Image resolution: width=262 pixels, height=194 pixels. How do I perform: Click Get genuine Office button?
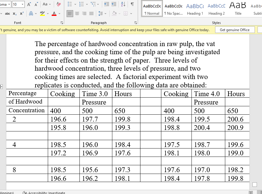click(x=235, y=30)
